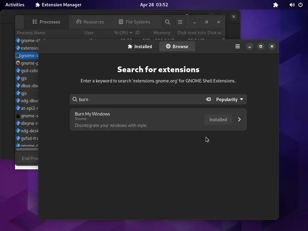Minimize the System Monitor window
The height and width of the screenshot is (231, 308).
195,22
